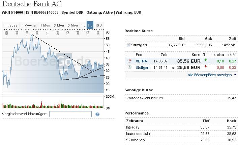Select the 6 Mon chart period

tap(72, 26)
